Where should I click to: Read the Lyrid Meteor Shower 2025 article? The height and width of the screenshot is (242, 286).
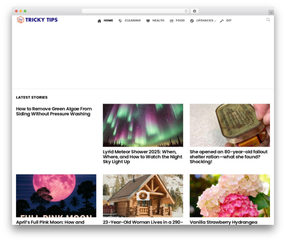(x=142, y=157)
